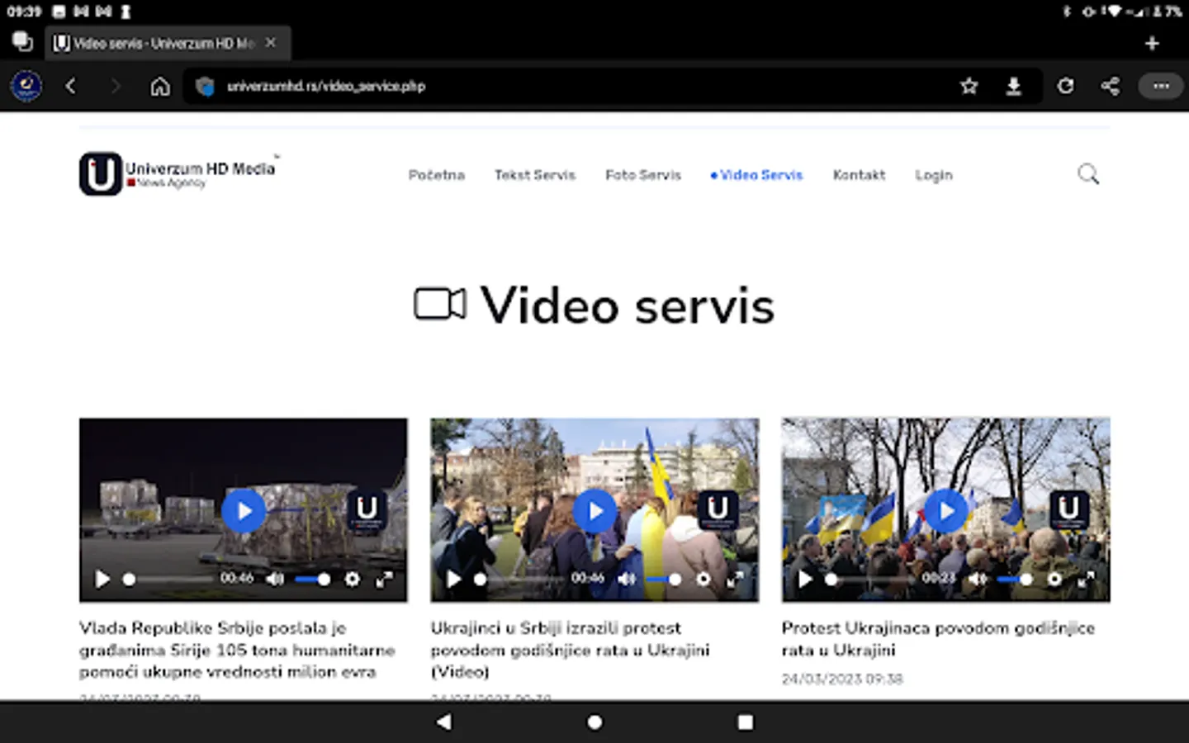Image resolution: width=1189 pixels, height=743 pixels.
Task: Click the site security shield icon
Action: [x=206, y=86]
